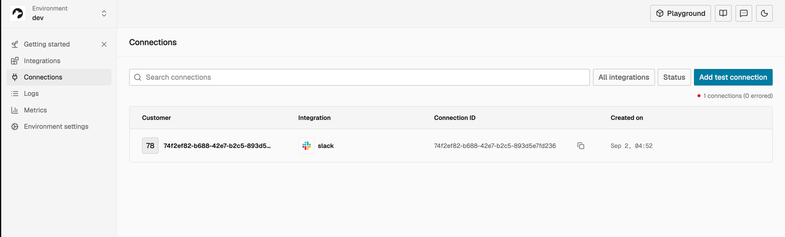Open documentation book icon
Image resolution: width=785 pixels, height=237 pixels.
tap(723, 14)
